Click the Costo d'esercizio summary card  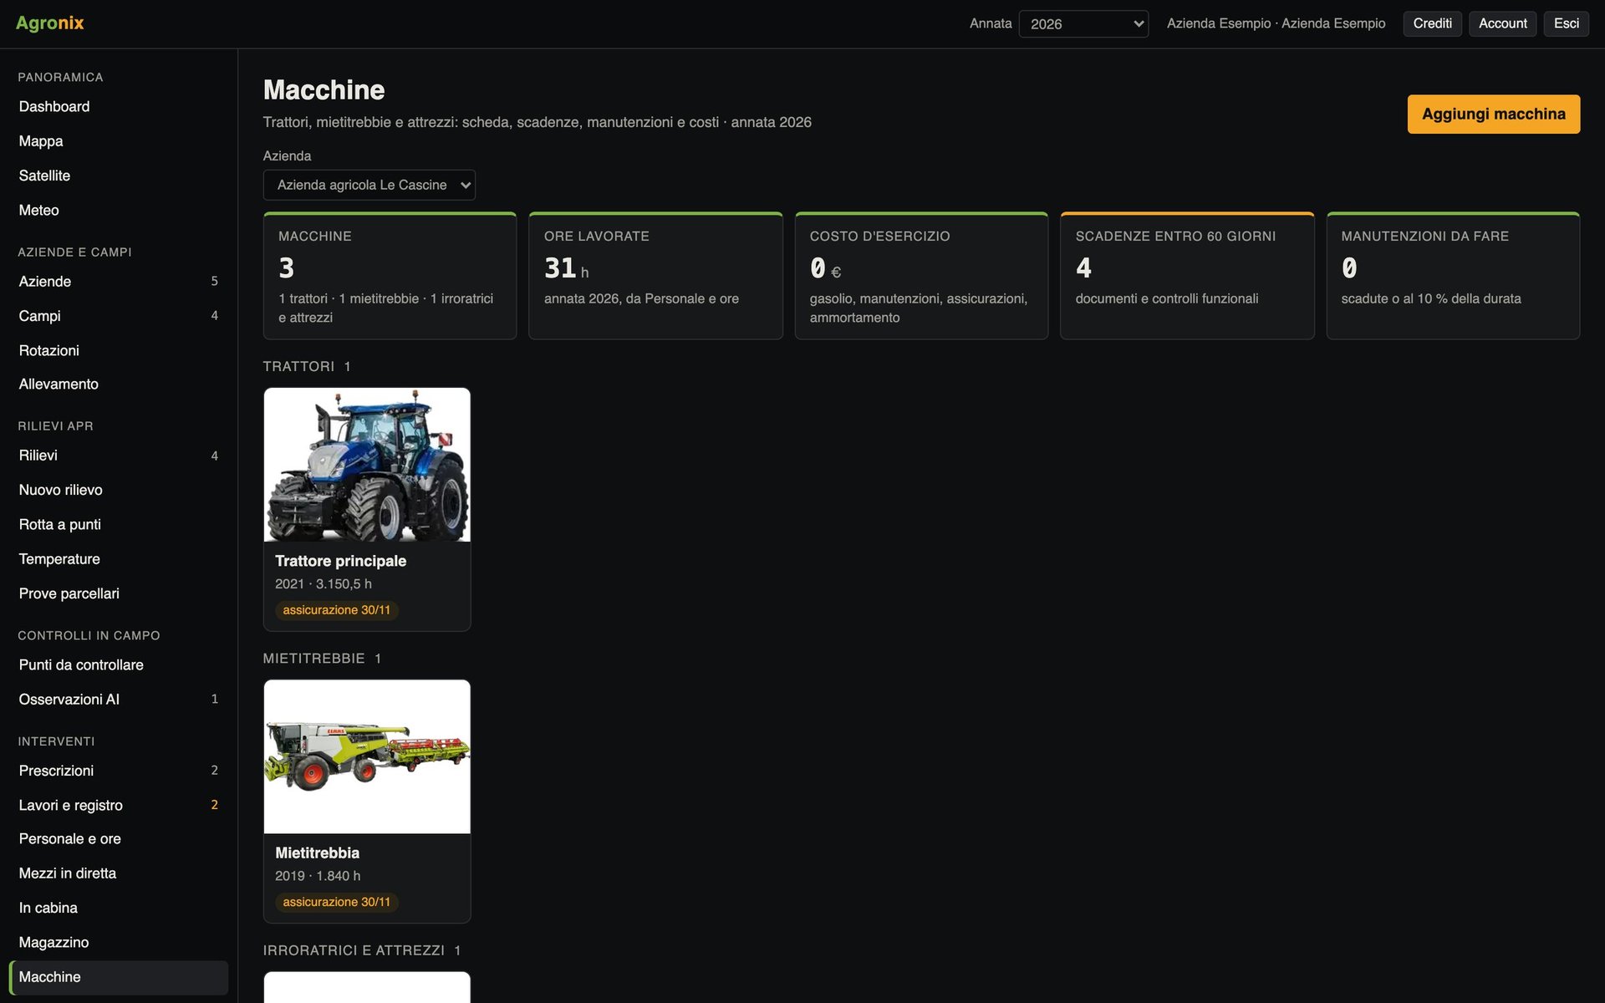tap(921, 276)
